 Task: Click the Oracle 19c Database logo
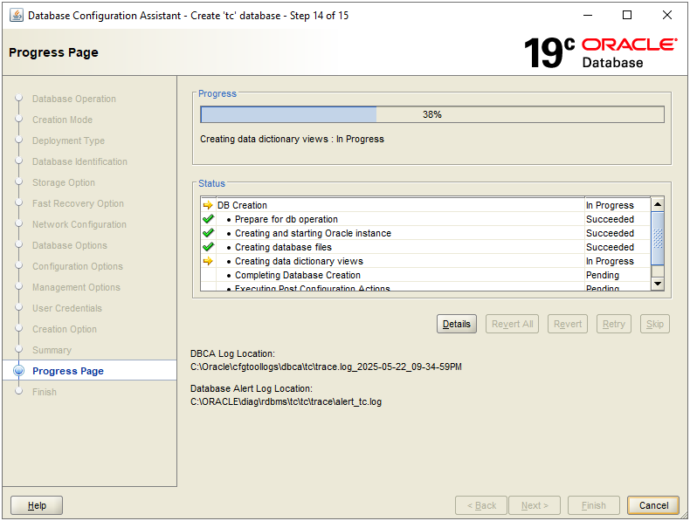tap(601, 52)
